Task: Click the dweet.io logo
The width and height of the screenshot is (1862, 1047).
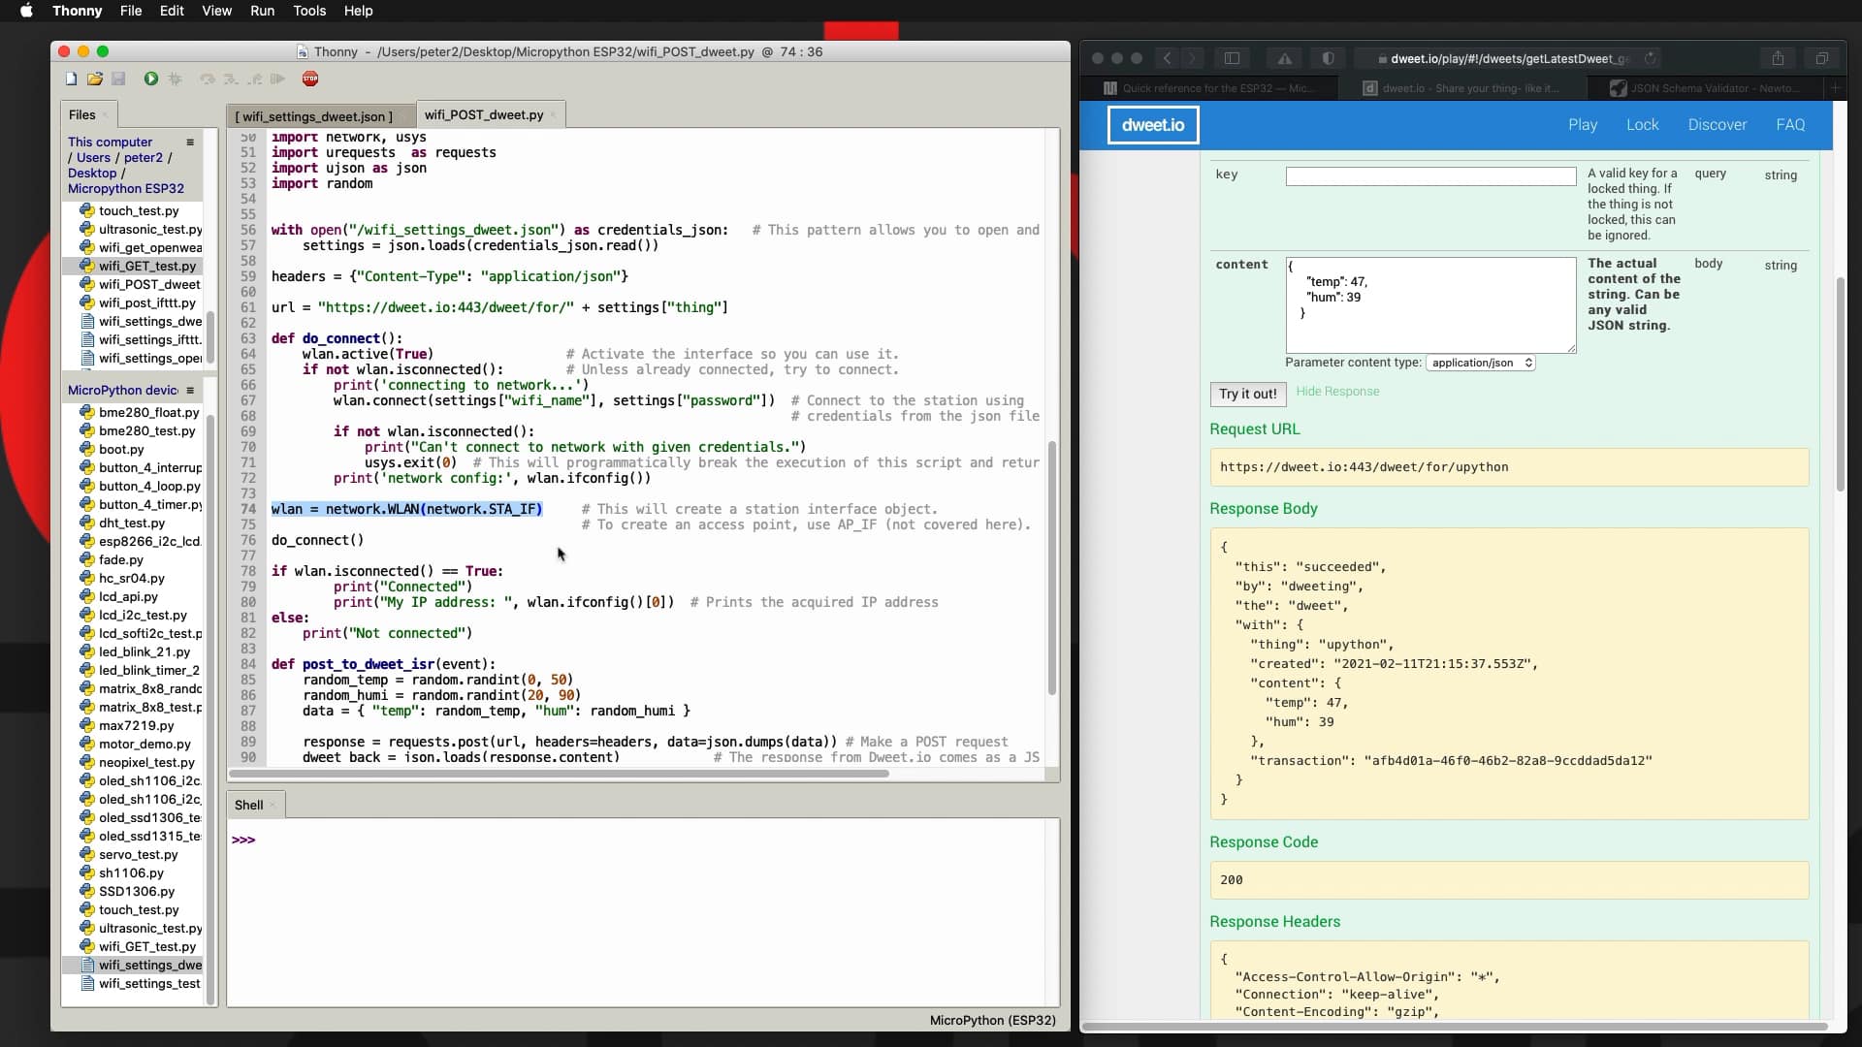Action: (1153, 125)
